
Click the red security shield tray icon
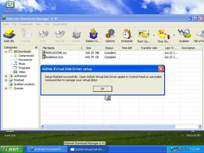pyautogui.click(x=180, y=149)
